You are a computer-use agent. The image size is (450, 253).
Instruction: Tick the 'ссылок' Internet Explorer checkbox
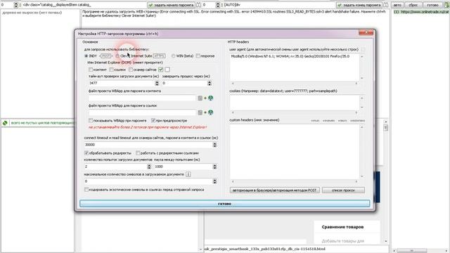click(x=111, y=70)
